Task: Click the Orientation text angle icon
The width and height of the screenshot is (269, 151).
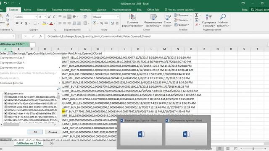Action: (74, 17)
